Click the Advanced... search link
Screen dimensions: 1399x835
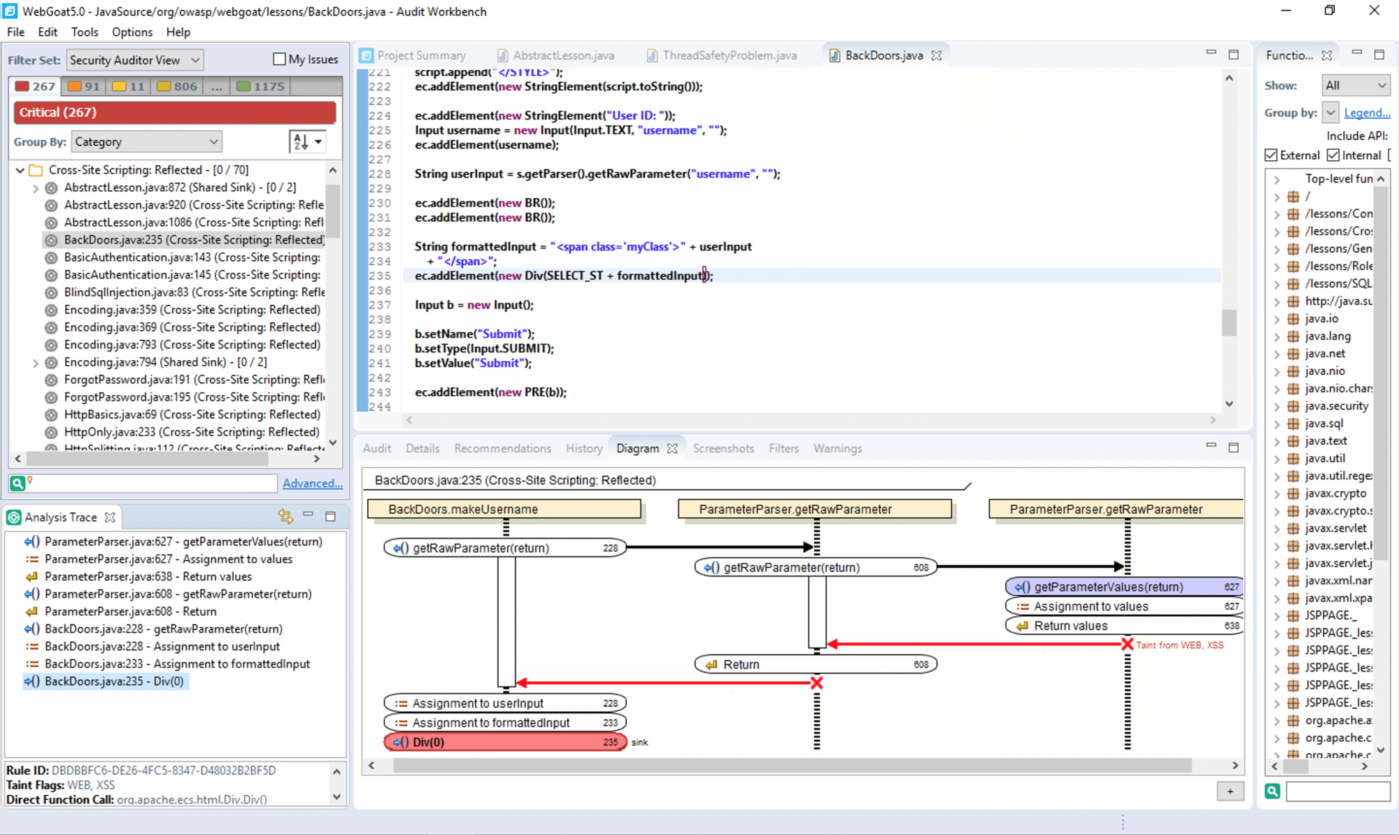(312, 483)
